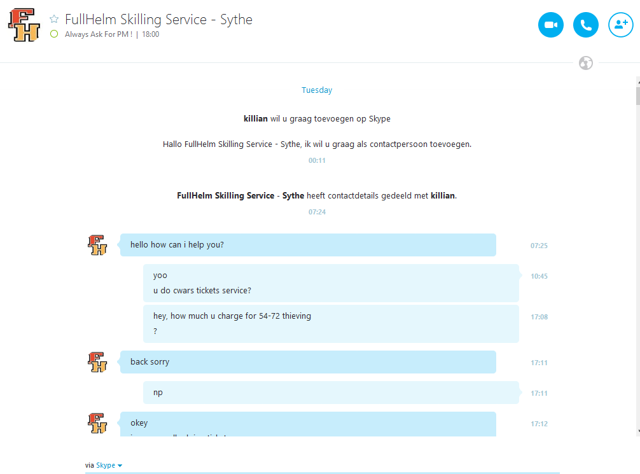Click the 'np' message bubble
Viewport: 640px width, 474px height.
pos(331,393)
